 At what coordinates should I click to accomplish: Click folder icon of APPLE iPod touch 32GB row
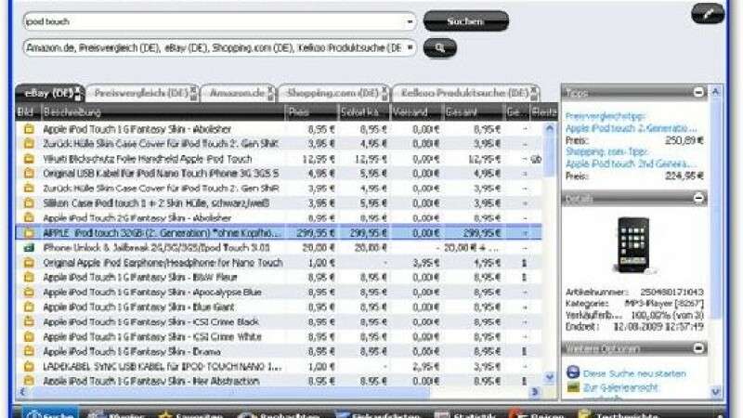[x=29, y=233]
